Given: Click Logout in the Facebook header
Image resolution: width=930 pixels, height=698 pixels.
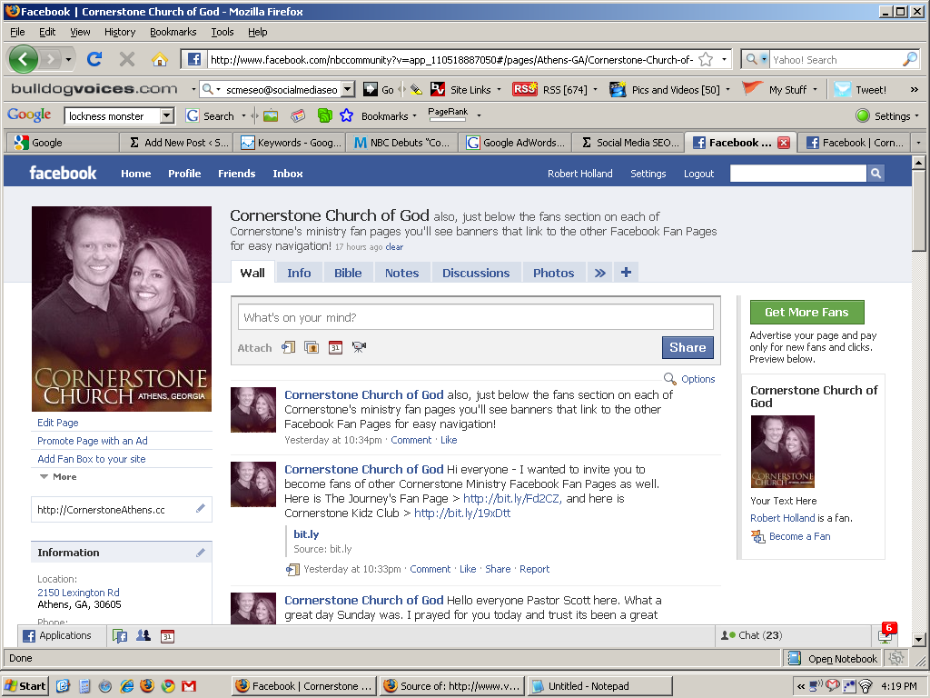Looking at the screenshot, I should tap(698, 174).
